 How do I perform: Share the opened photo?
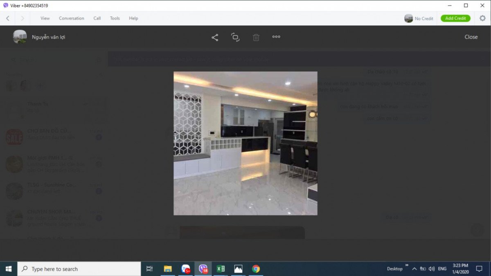[x=215, y=37]
